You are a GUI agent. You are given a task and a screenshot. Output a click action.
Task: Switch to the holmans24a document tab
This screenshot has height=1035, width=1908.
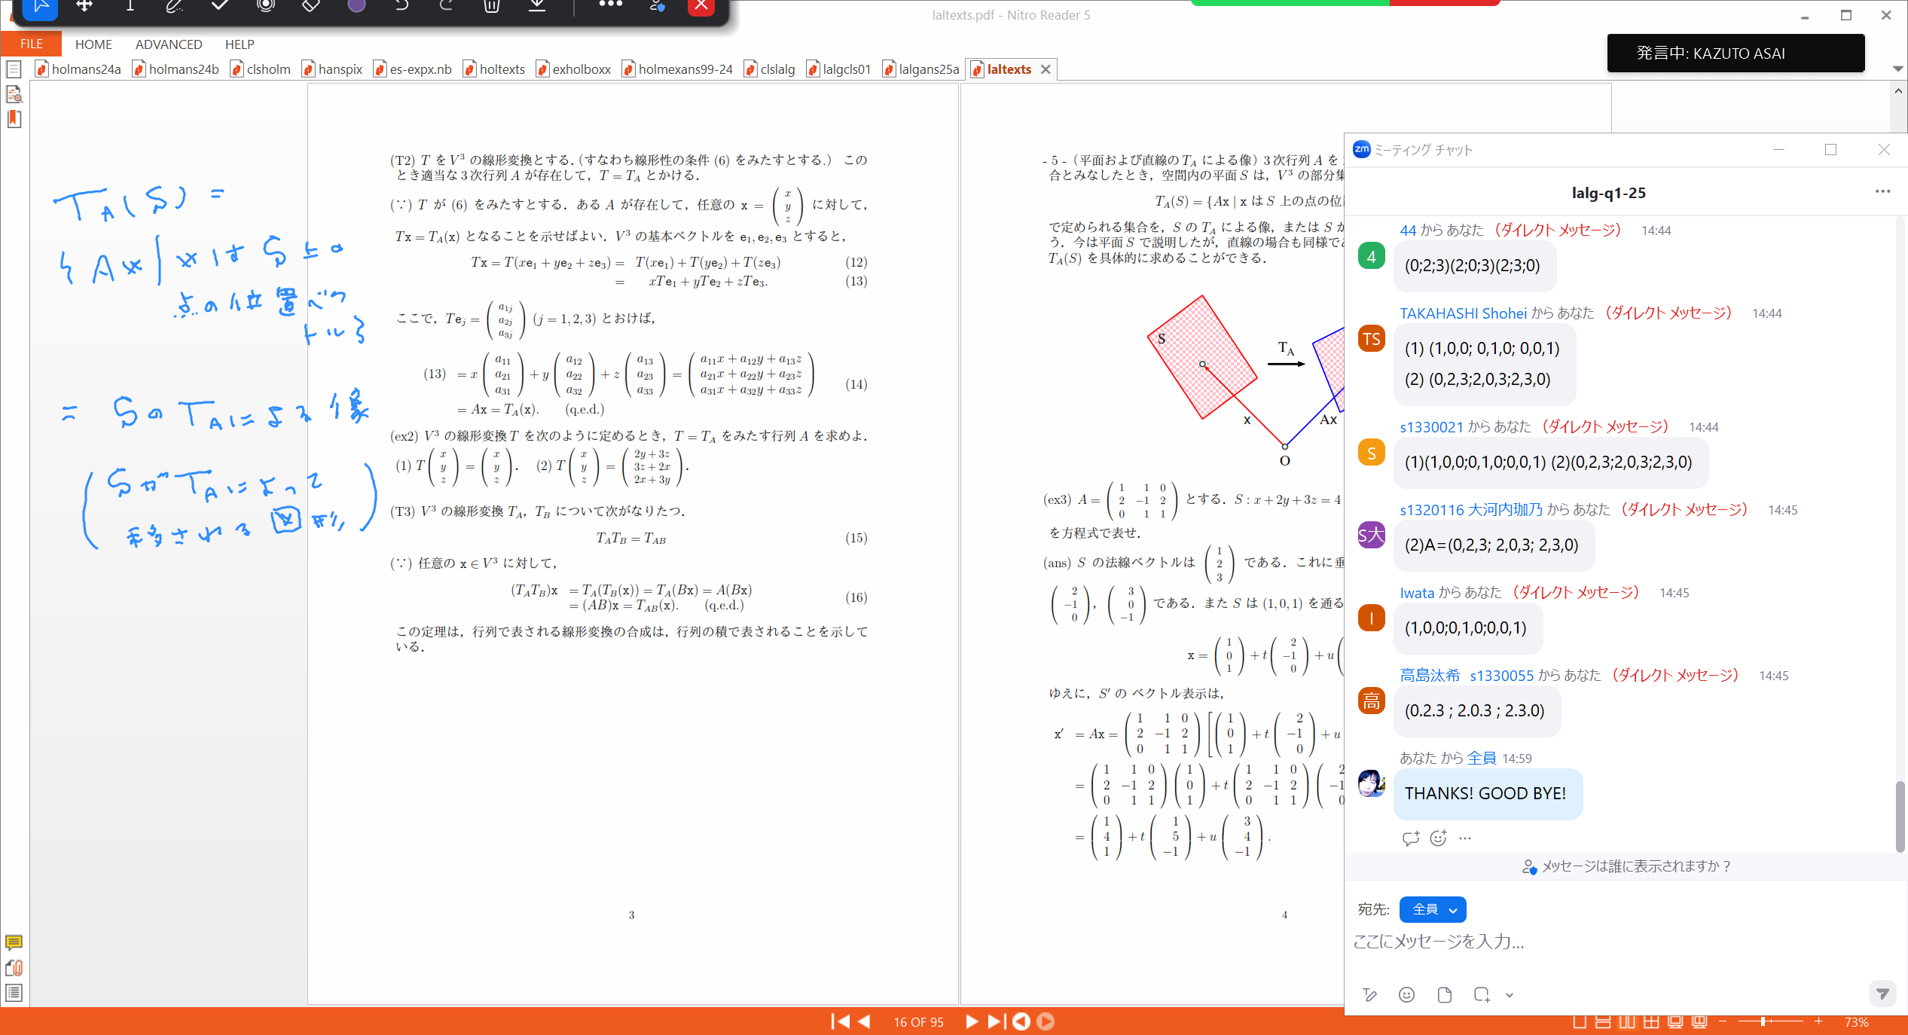(x=78, y=69)
